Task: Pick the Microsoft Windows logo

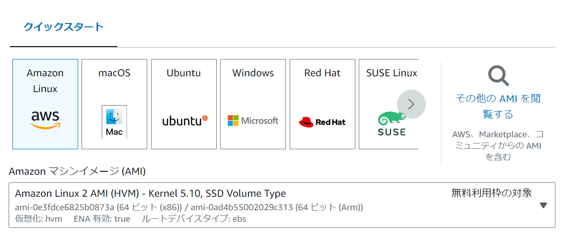Action: click(253, 120)
